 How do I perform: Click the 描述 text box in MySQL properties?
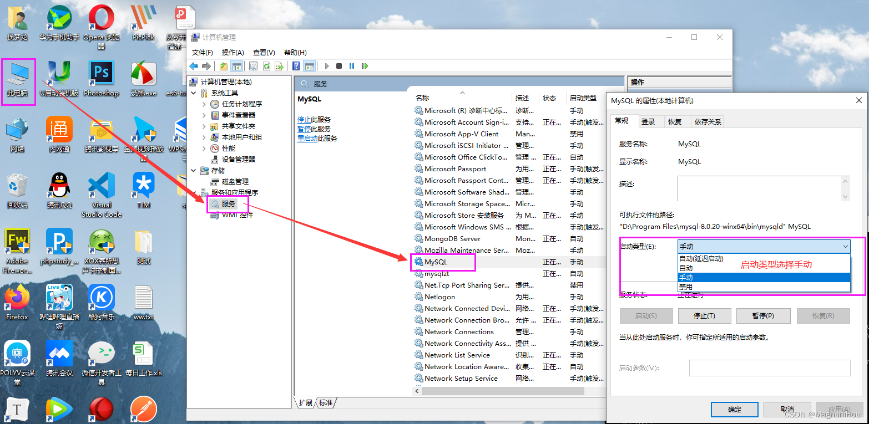[759, 188]
